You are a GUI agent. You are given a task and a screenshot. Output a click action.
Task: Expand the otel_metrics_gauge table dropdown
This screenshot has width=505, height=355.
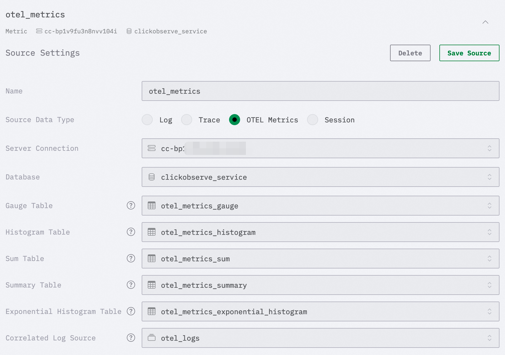point(320,206)
